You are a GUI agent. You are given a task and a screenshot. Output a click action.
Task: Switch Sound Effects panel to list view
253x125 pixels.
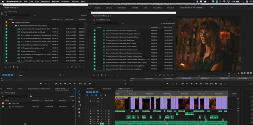[x=98, y=75]
